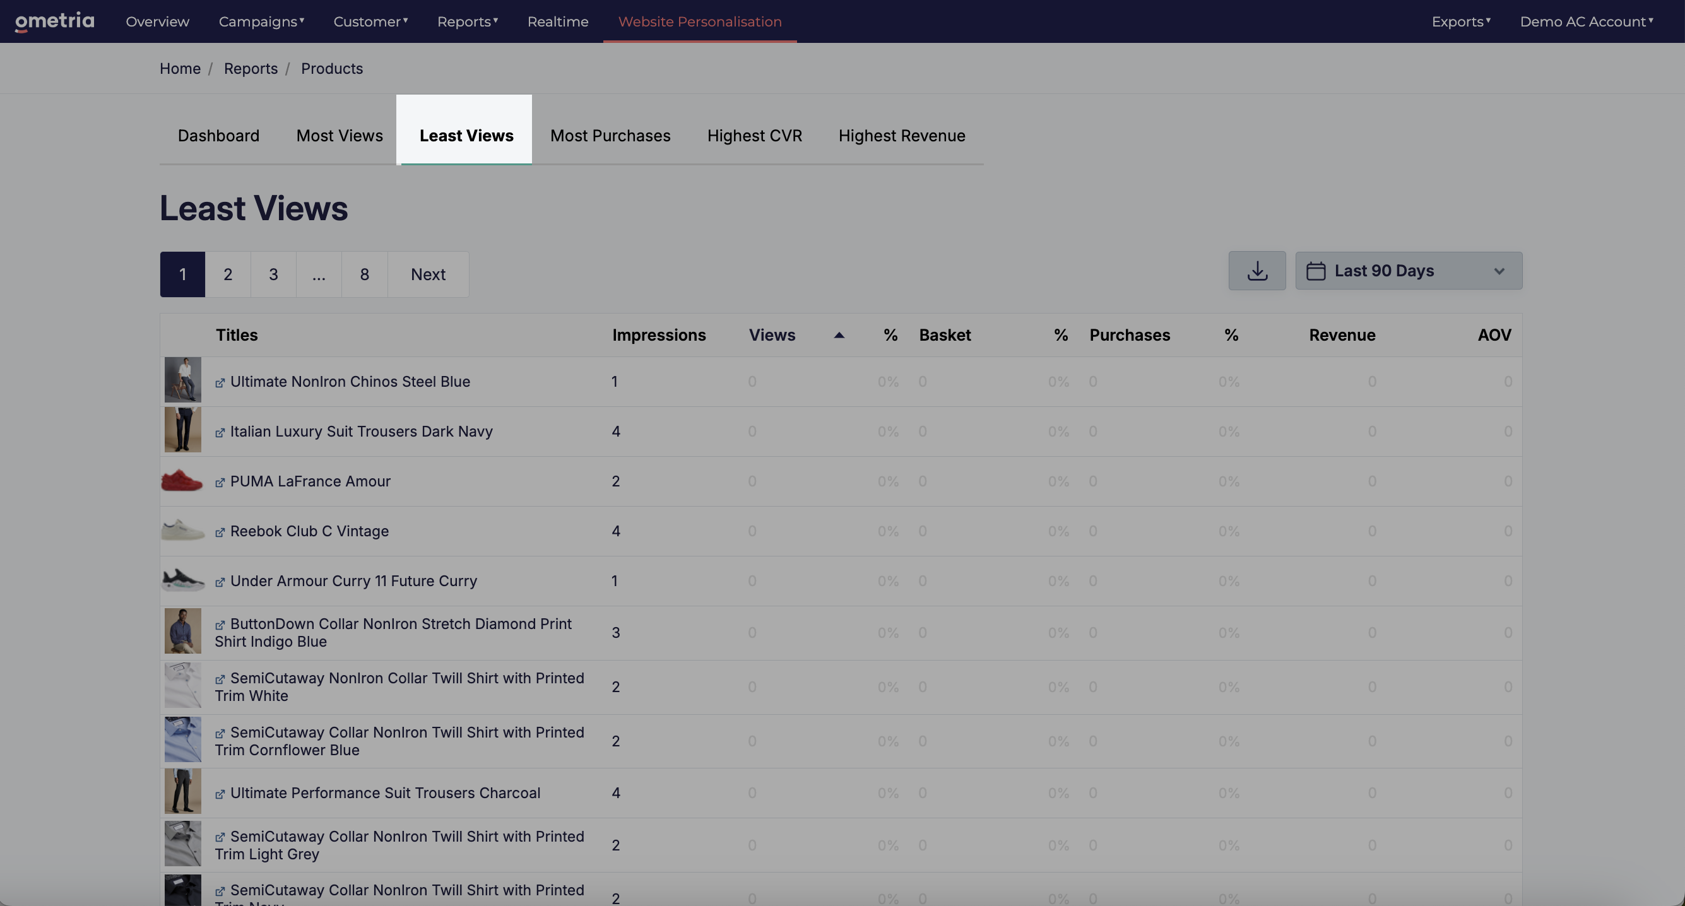Open the Ultimate NonIron Chinos Steel Blue product
Viewport: 1685px width, 906px height.
(x=350, y=381)
